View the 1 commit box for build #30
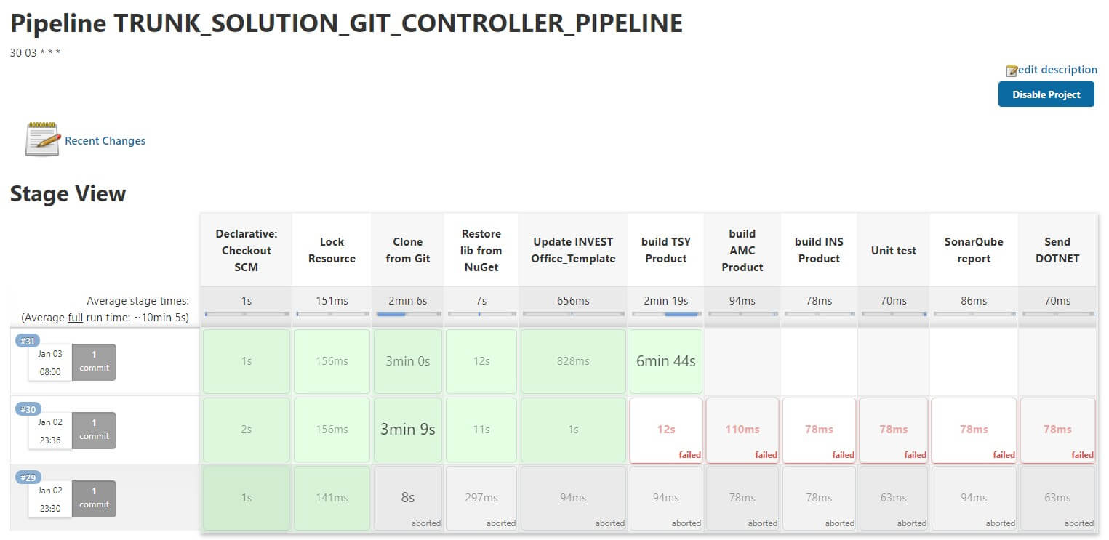This screenshot has width=1109, height=540. 94,430
